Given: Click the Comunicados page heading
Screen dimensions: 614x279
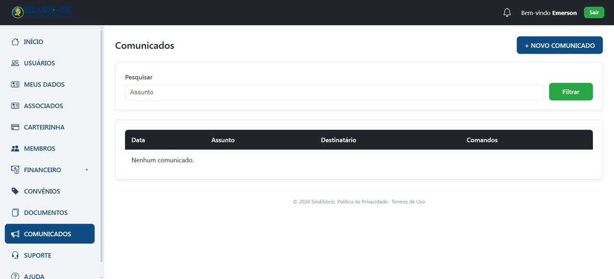Looking at the screenshot, I should coord(144,45).
